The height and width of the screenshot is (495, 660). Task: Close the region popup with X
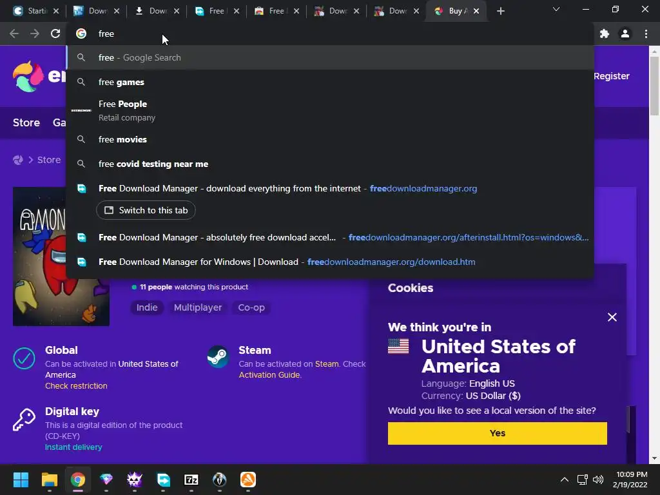coord(612,317)
